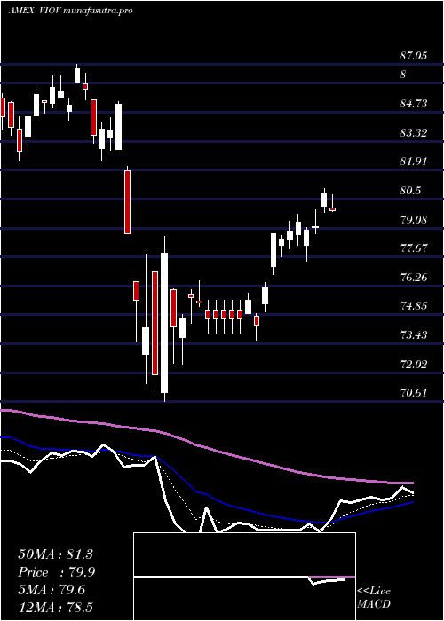Click the 70.61 price axis label

(x=414, y=393)
